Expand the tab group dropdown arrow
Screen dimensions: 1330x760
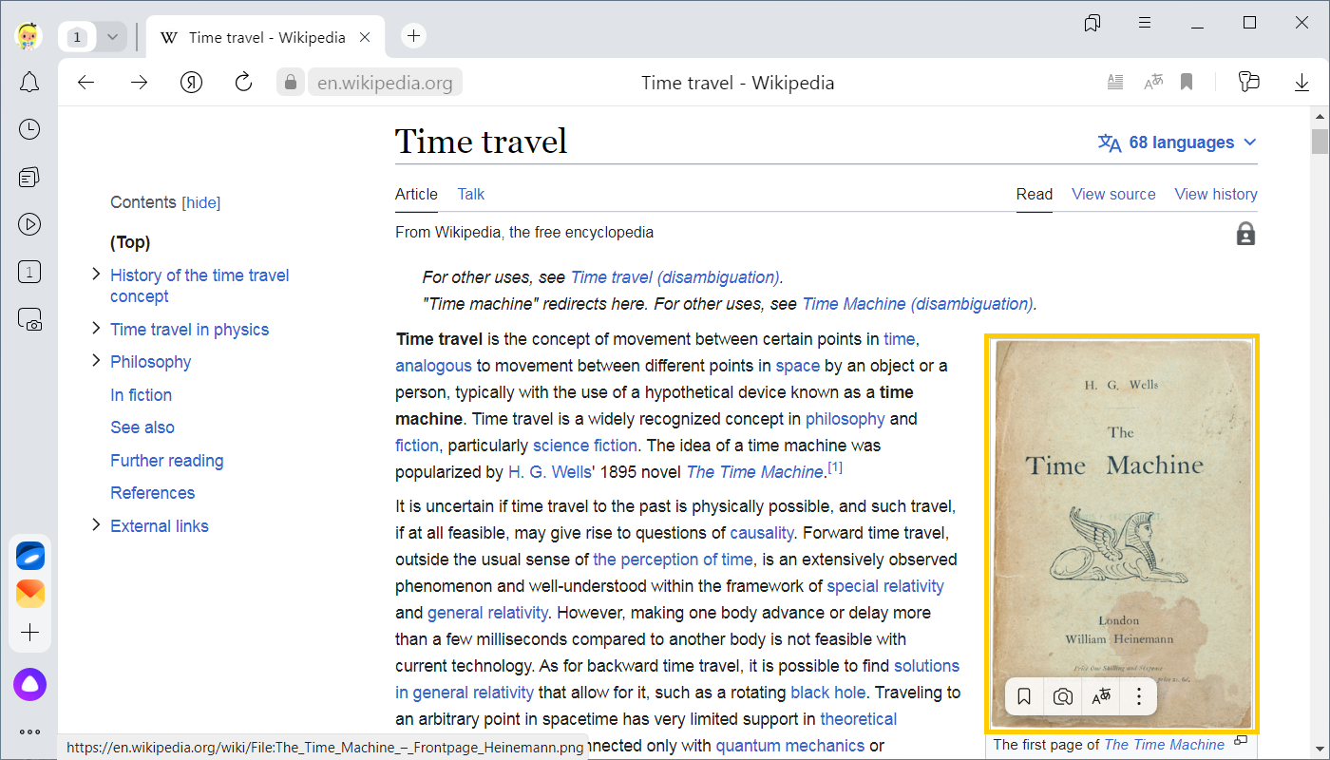pos(112,37)
